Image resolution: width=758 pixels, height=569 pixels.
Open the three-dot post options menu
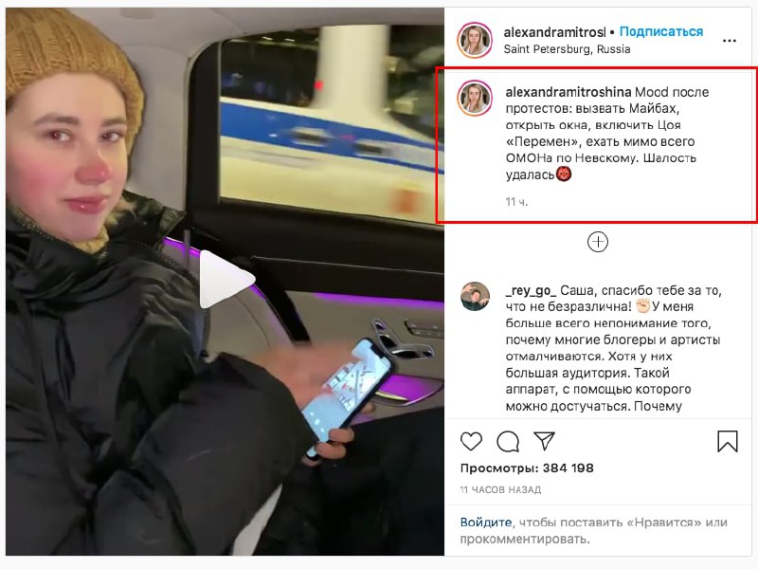(x=729, y=41)
